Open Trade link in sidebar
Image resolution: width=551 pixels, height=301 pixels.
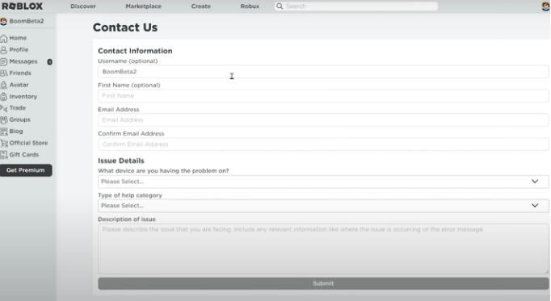click(18, 107)
